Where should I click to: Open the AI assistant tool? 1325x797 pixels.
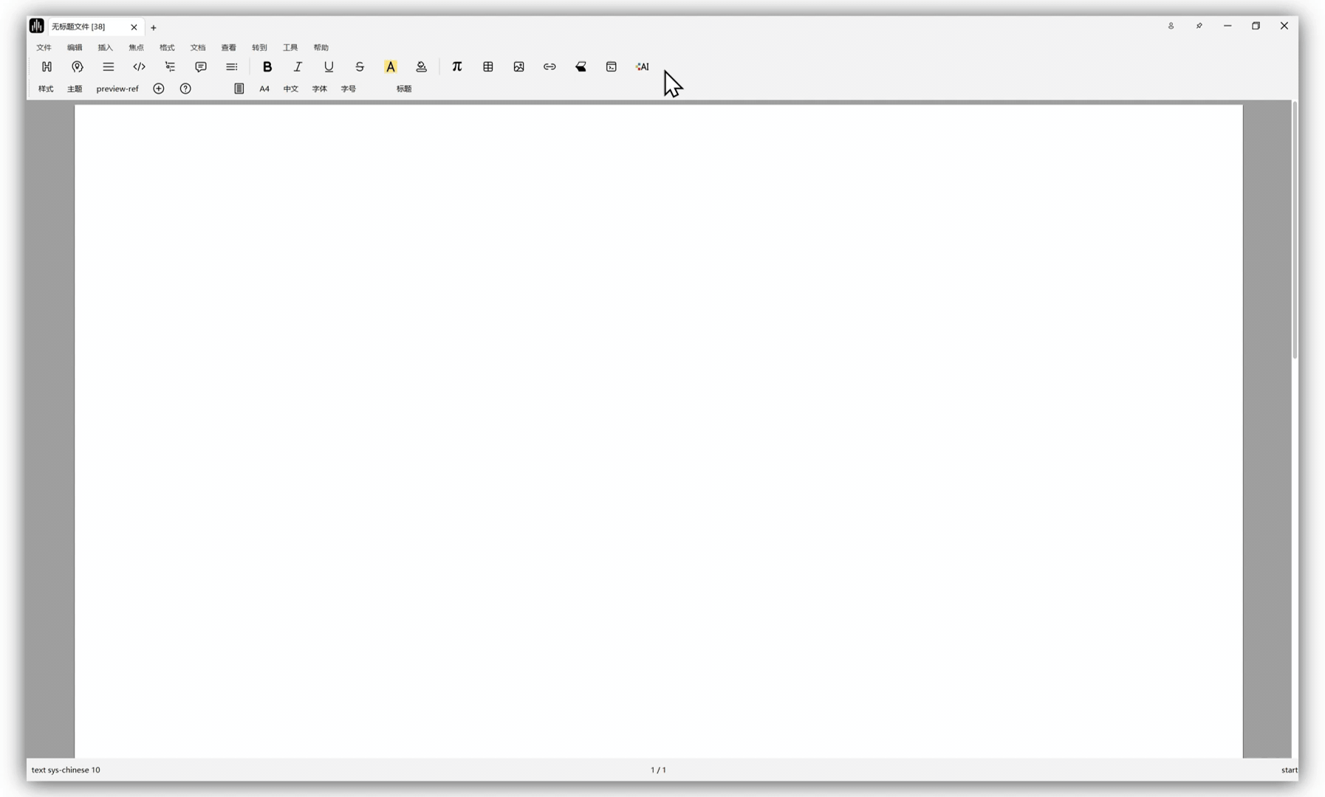[642, 66]
